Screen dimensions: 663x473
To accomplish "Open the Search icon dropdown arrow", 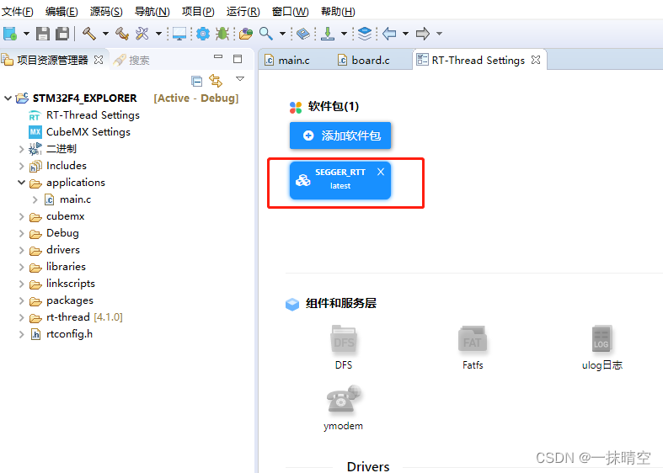I will [x=282, y=34].
